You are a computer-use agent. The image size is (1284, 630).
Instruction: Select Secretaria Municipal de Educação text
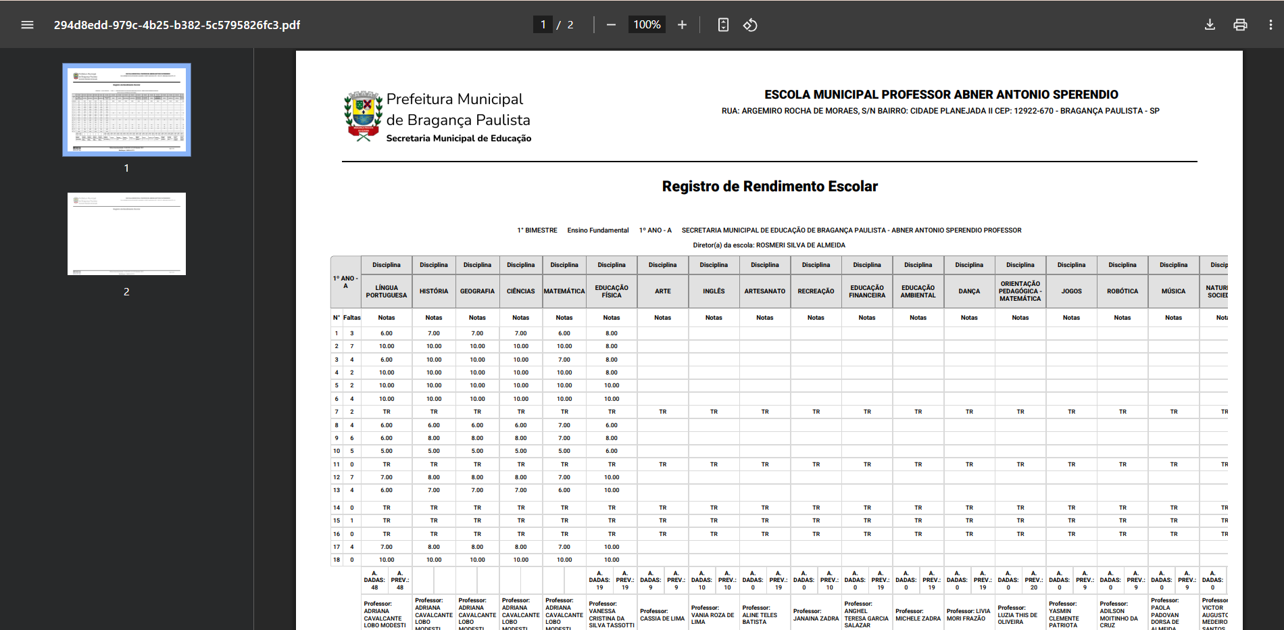[x=459, y=139]
